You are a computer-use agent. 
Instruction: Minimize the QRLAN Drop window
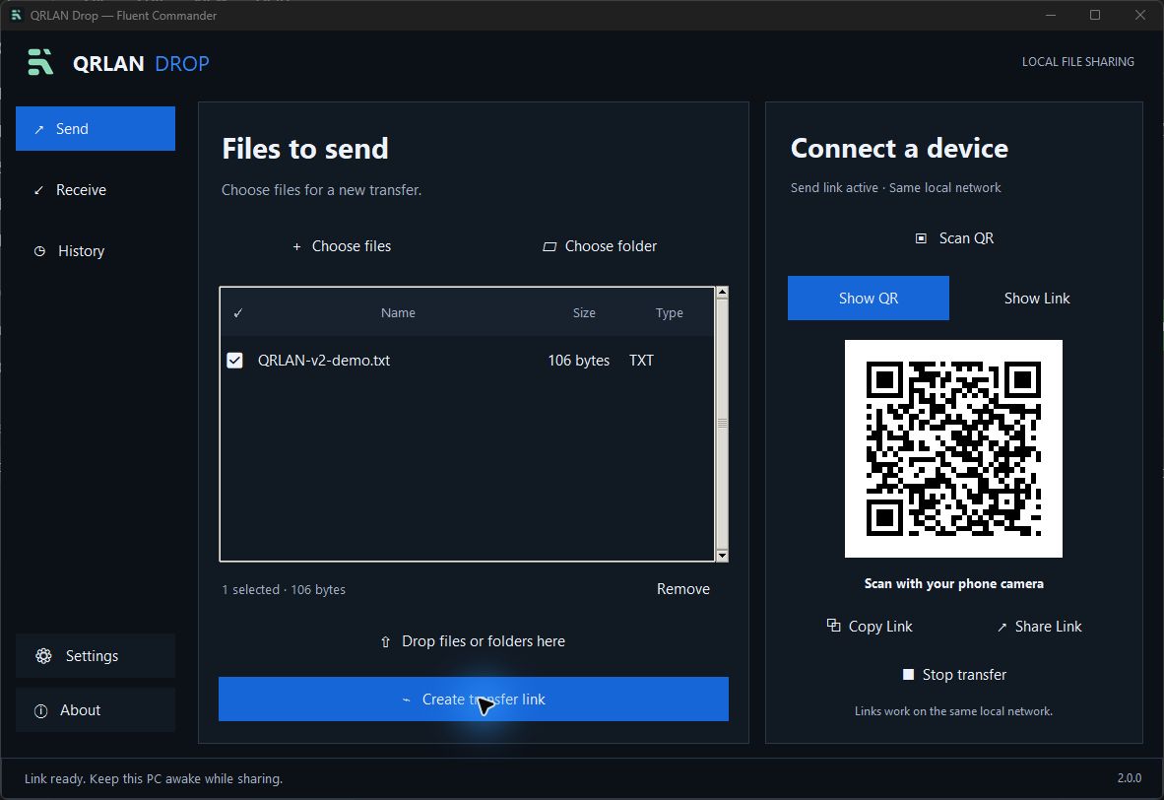pyautogui.click(x=1051, y=15)
